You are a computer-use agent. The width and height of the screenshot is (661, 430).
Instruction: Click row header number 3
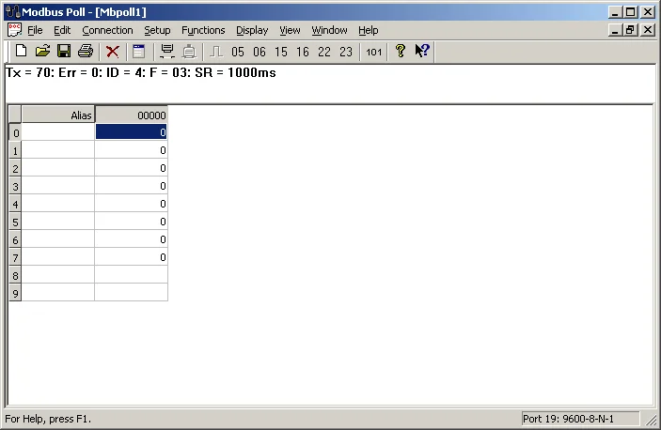click(x=15, y=186)
